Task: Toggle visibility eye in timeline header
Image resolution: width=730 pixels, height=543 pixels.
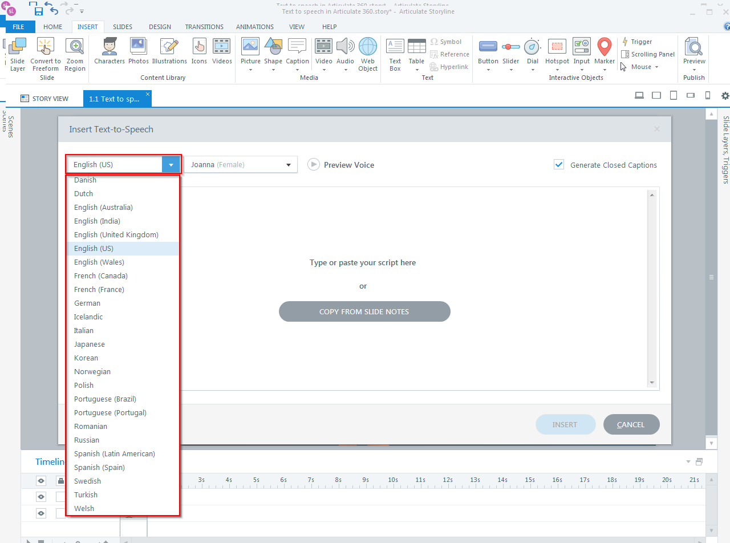Action: 41,481
